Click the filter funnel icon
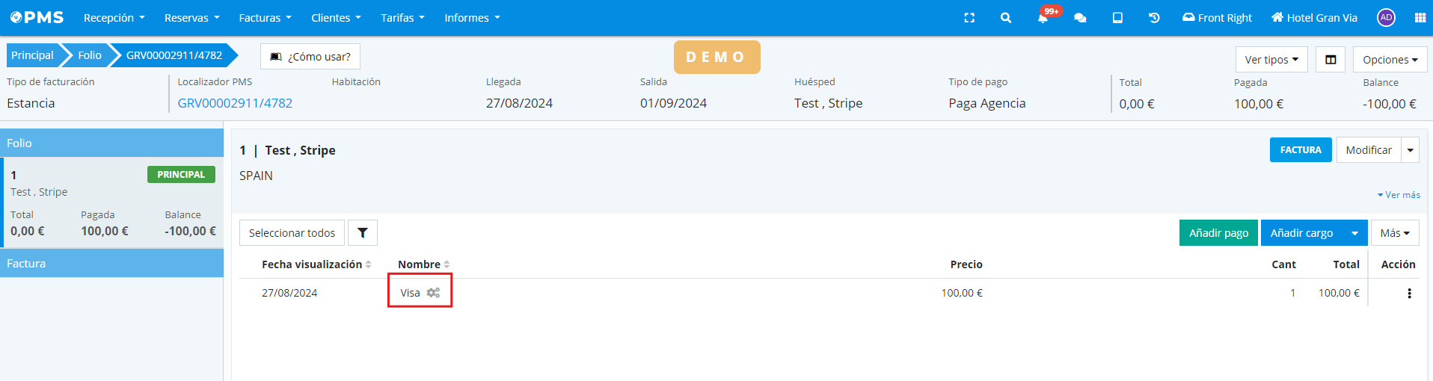The image size is (1433, 381). pyautogui.click(x=363, y=233)
